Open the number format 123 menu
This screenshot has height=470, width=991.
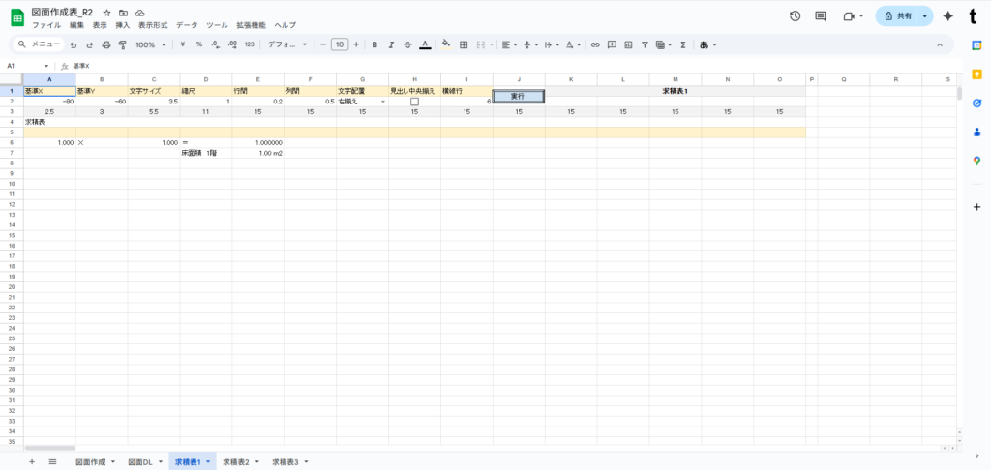pyautogui.click(x=249, y=44)
